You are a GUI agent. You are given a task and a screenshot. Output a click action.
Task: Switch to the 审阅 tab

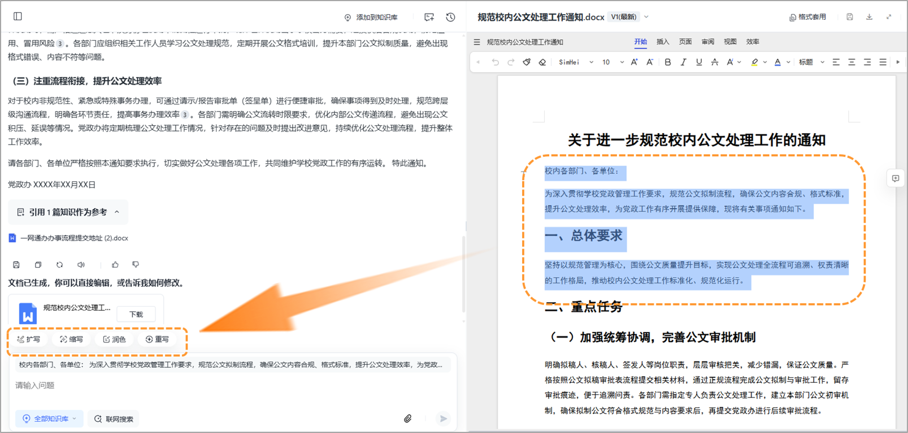tap(708, 42)
